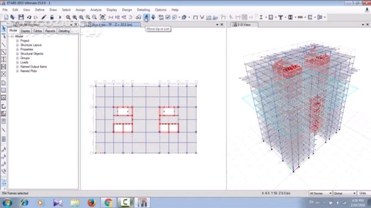Expand the Loads tree node
The width and height of the screenshot is (371, 208).
pos(17,62)
